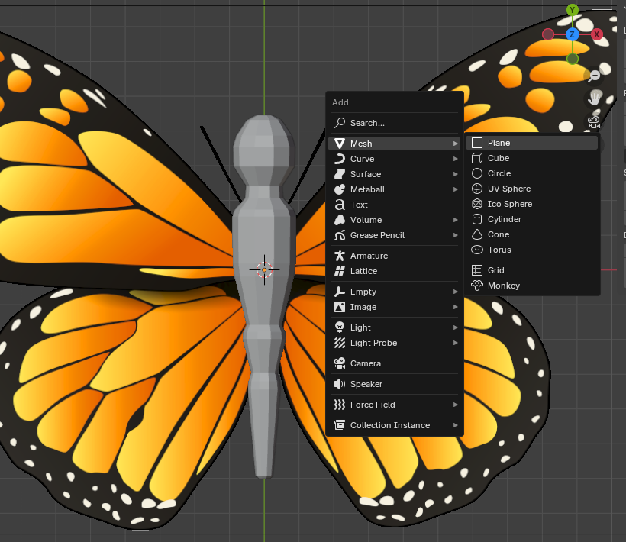The image size is (626, 542).
Task: Expand the Image submenu arrow
Action: click(455, 307)
